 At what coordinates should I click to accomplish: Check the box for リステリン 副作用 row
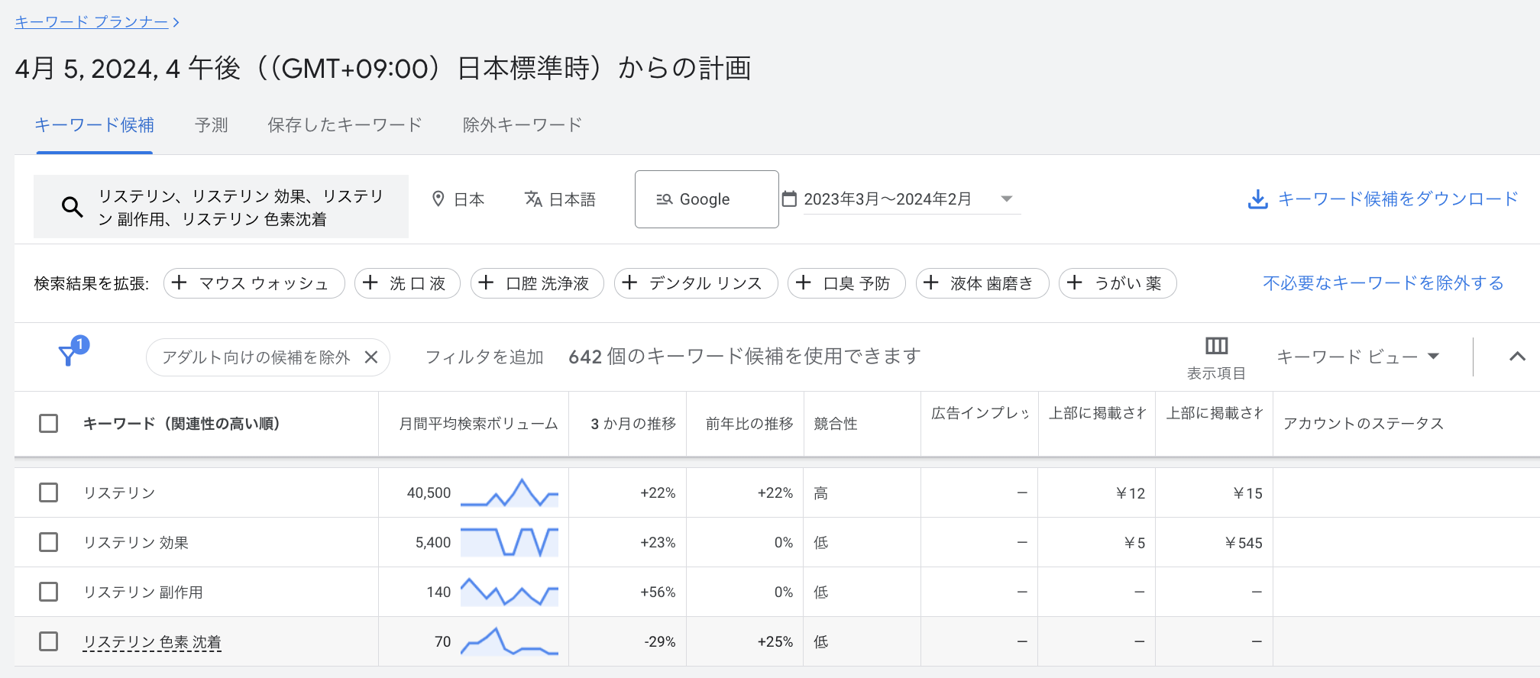point(48,592)
